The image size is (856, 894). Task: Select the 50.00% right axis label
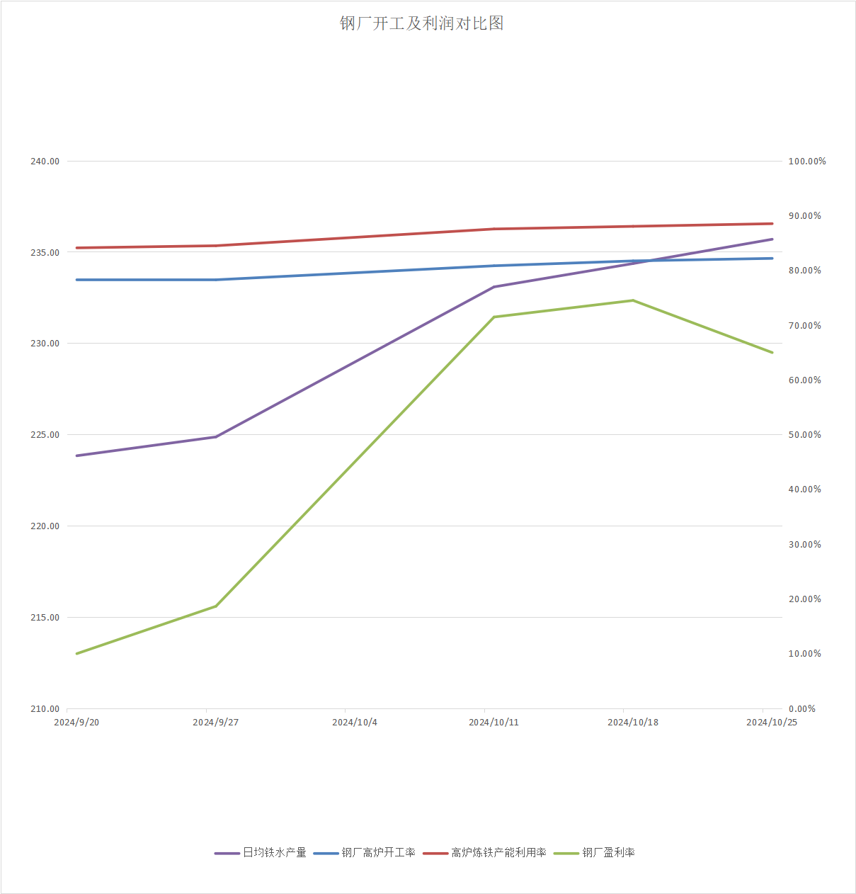[805, 435]
